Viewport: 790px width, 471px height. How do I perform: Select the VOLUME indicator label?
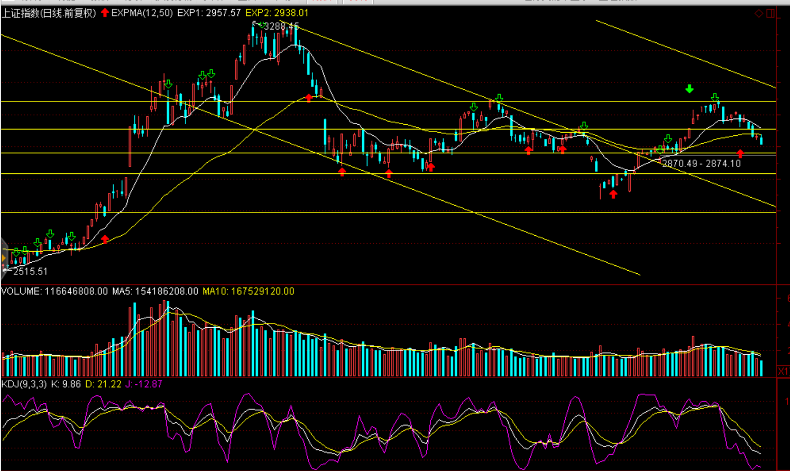pos(21,291)
